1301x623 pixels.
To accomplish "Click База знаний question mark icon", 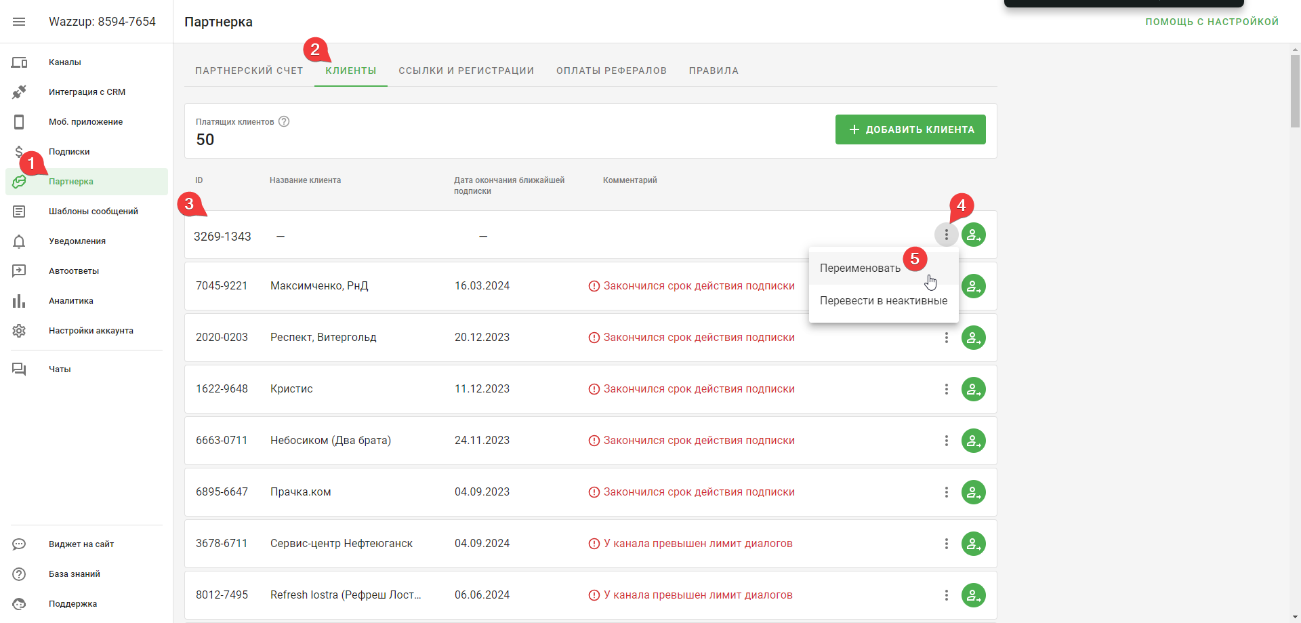I will pos(19,574).
